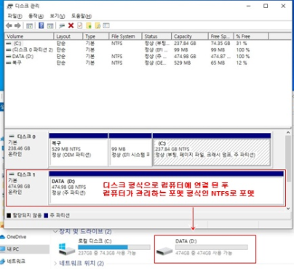The image size is (294, 271).
Task: Sort by the Free Sp... column header
Action: (x=221, y=36)
